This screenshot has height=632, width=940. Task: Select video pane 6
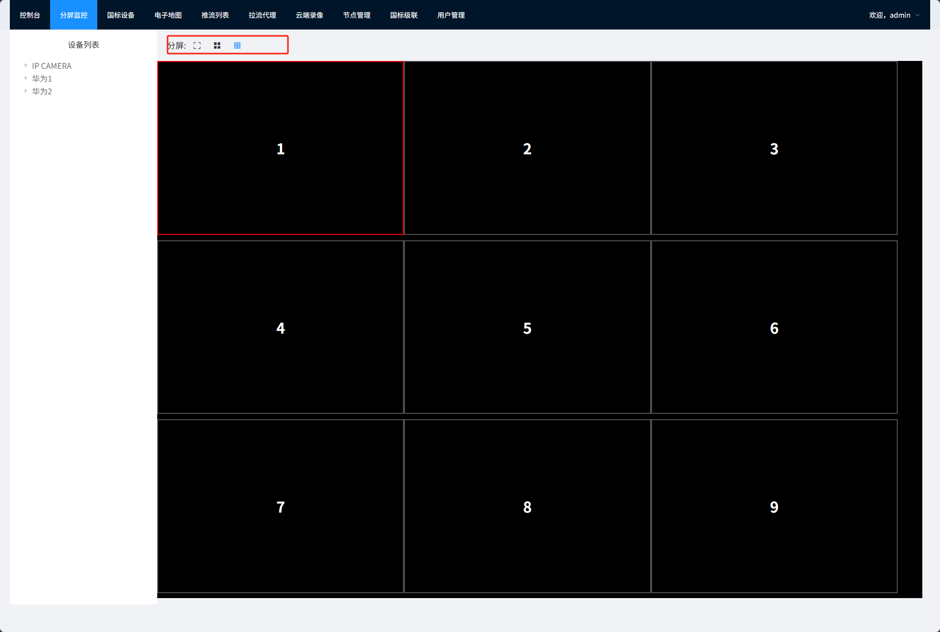pyautogui.click(x=774, y=327)
